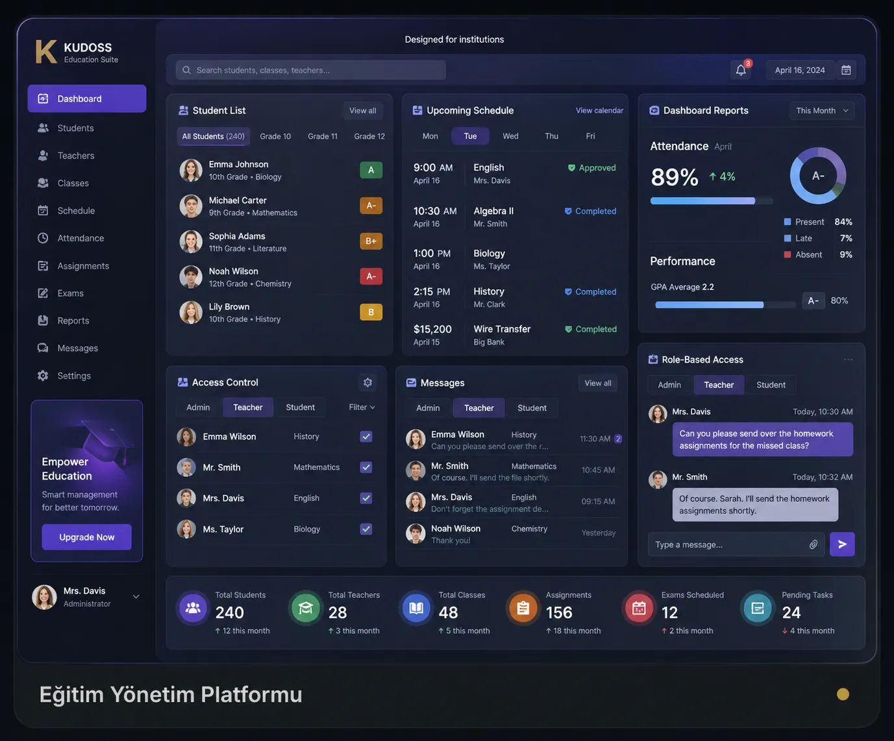Click the search students input field
894x741 pixels.
[x=310, y=70]
